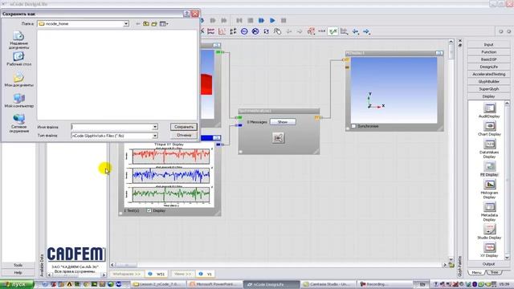Open Desktop location in save dialog sidebar
This screenshot has width=514, height=289.
pyautogui.click(x=18, y=59)
